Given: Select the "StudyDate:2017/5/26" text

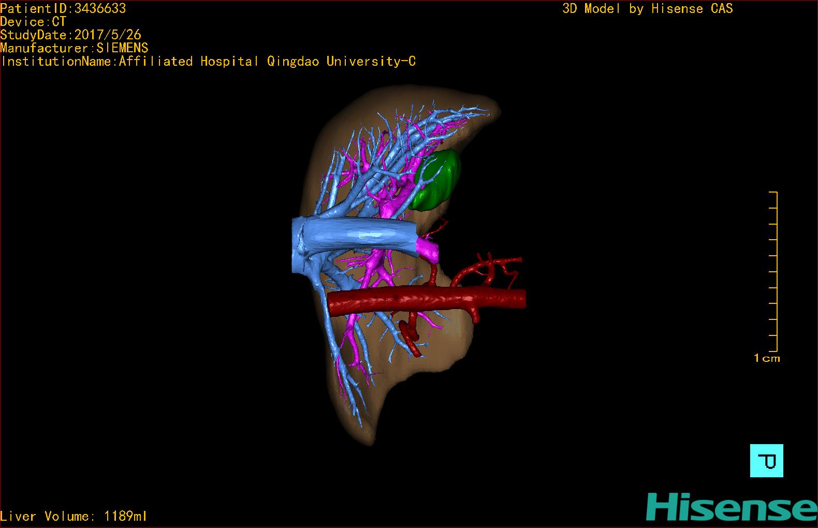Looking at the screenshot, I should 70,35.
